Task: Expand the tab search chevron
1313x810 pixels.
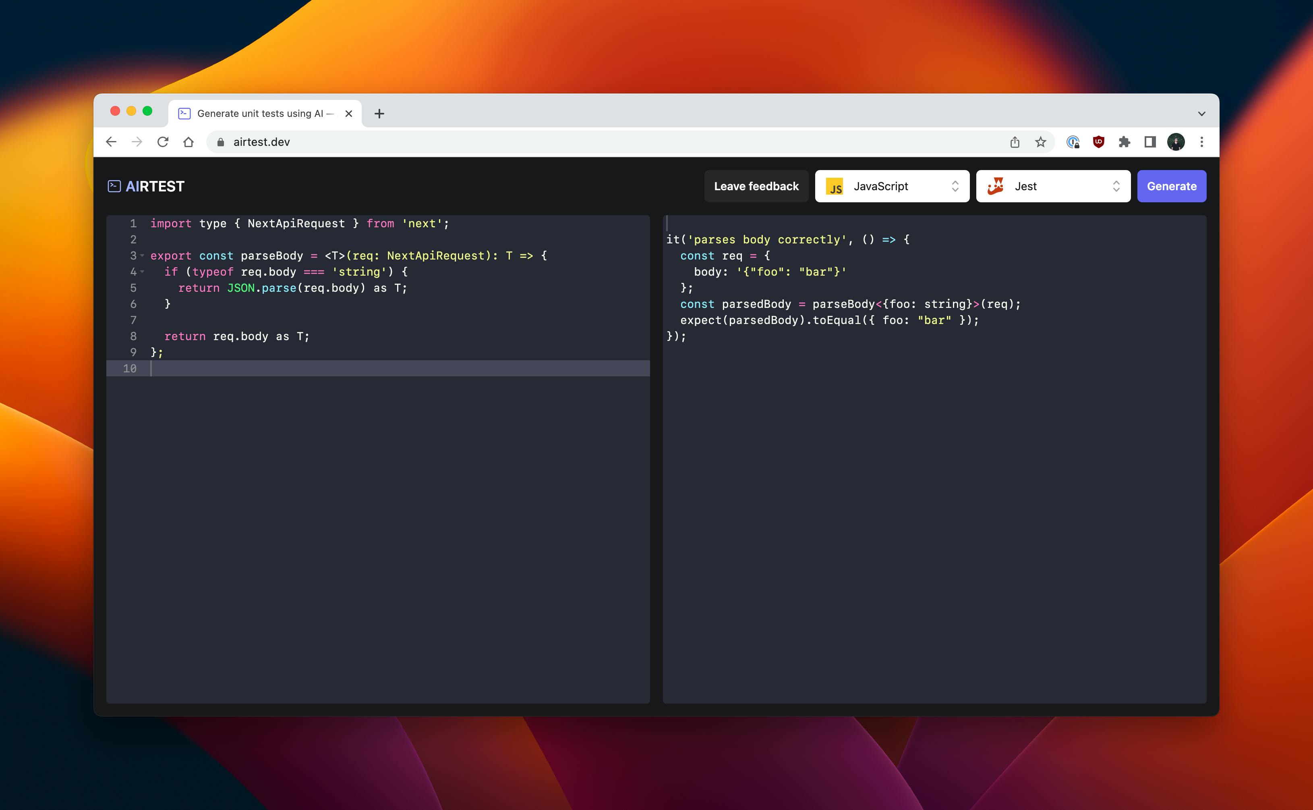Action: [x=1201, y=114]
